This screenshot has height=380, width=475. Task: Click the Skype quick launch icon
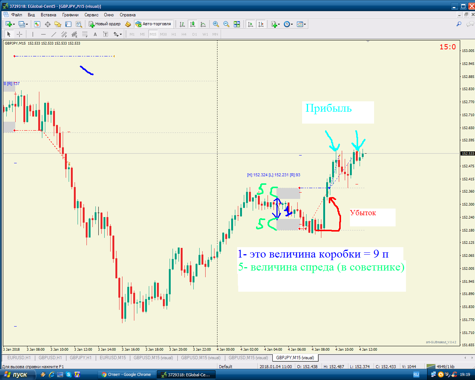69,374
